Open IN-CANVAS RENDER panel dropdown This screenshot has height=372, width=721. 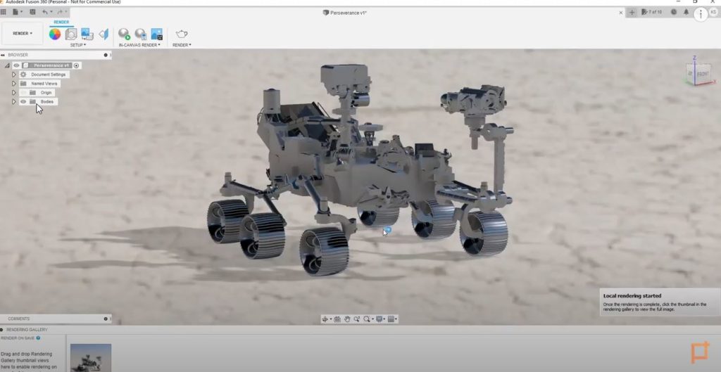[x=139, y=45]
